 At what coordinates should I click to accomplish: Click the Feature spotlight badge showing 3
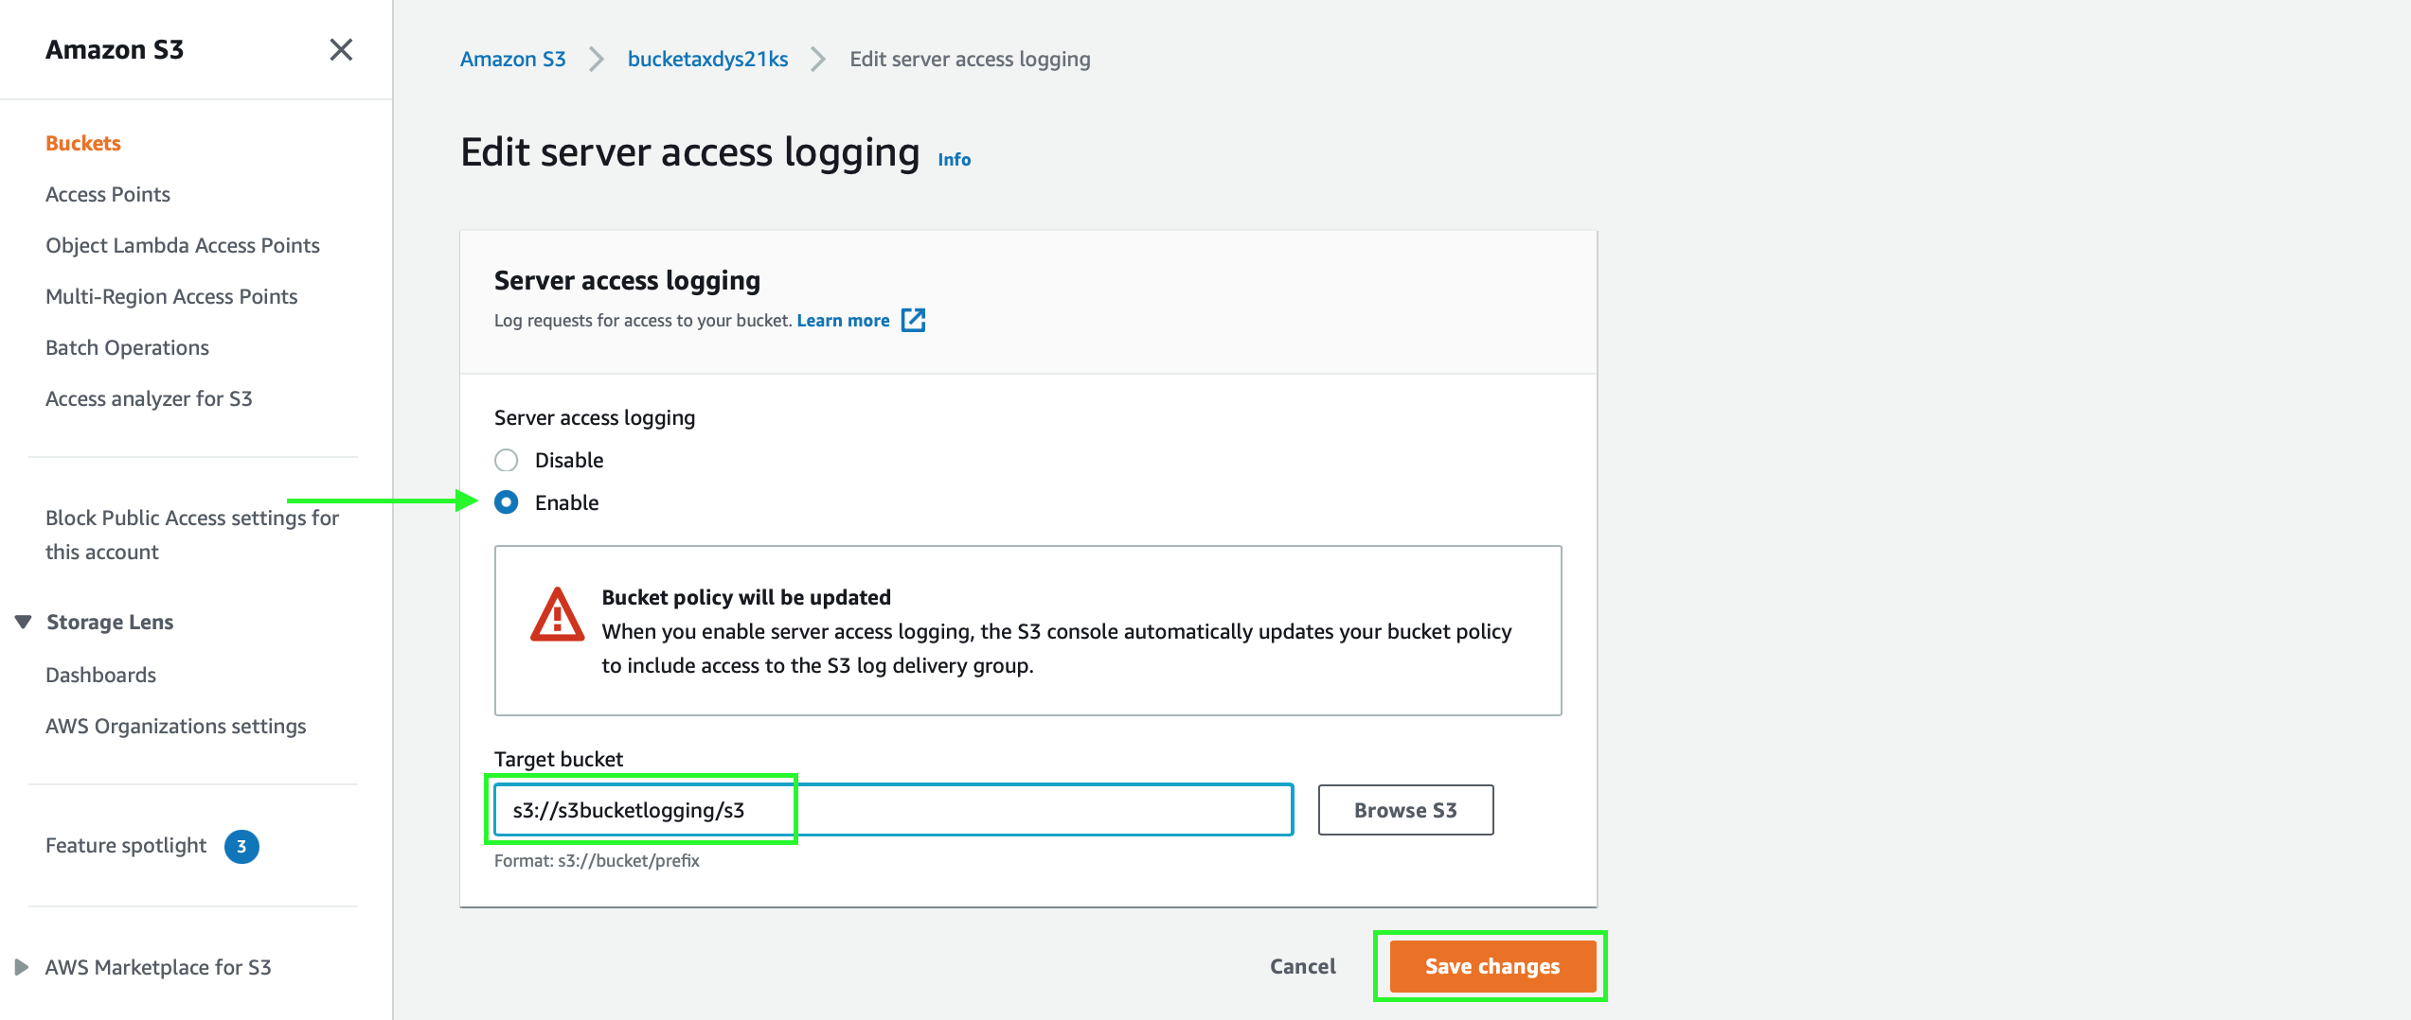pos(242,846)
